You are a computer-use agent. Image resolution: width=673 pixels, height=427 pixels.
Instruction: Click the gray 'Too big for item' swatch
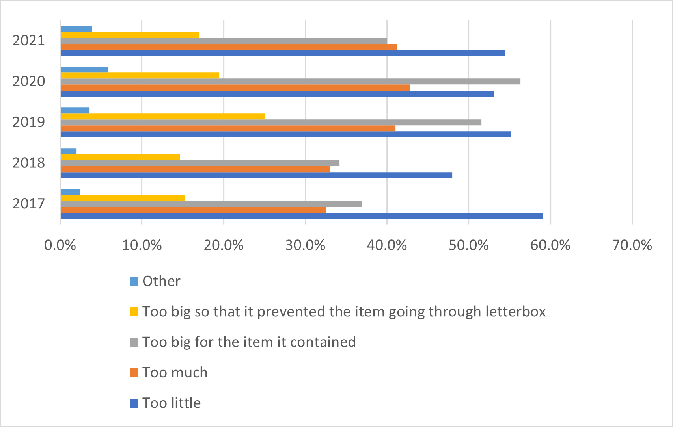tap(134, 342)
